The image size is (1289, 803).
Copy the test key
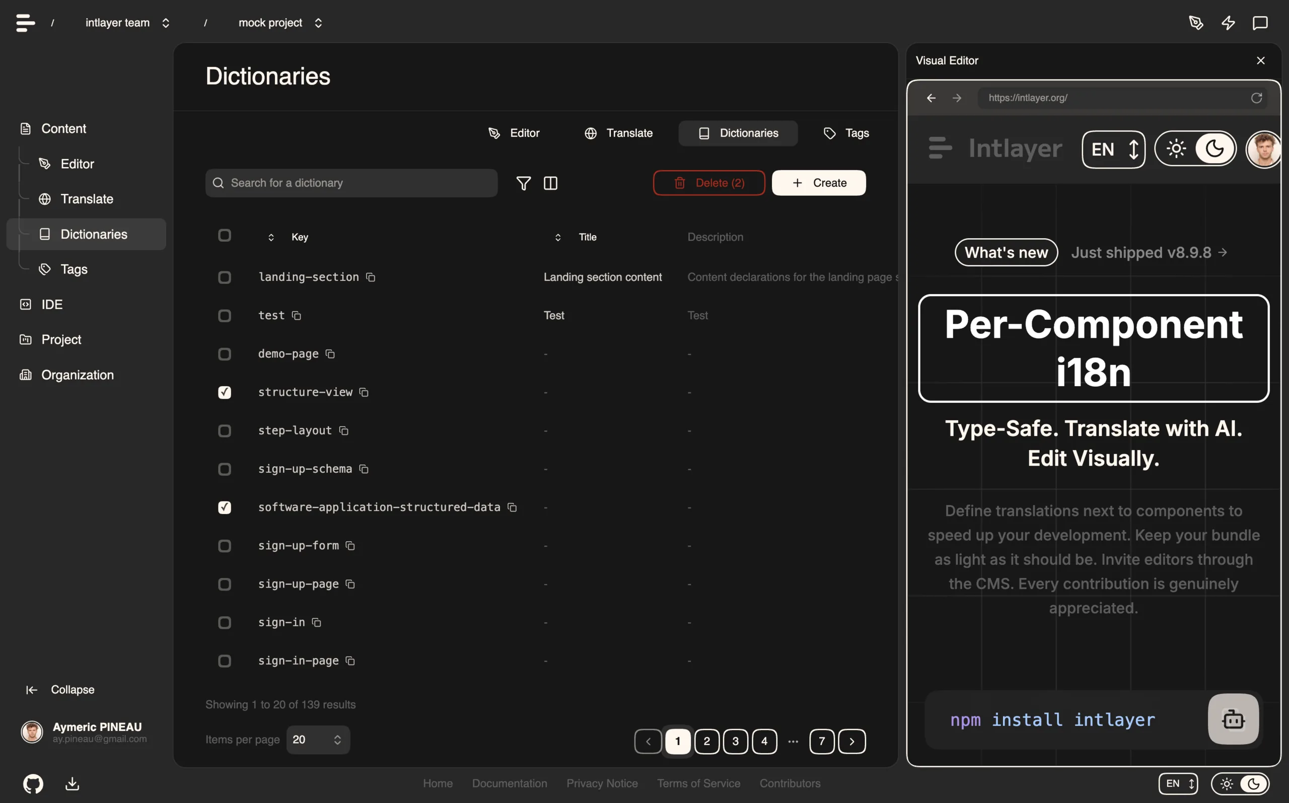297,316
